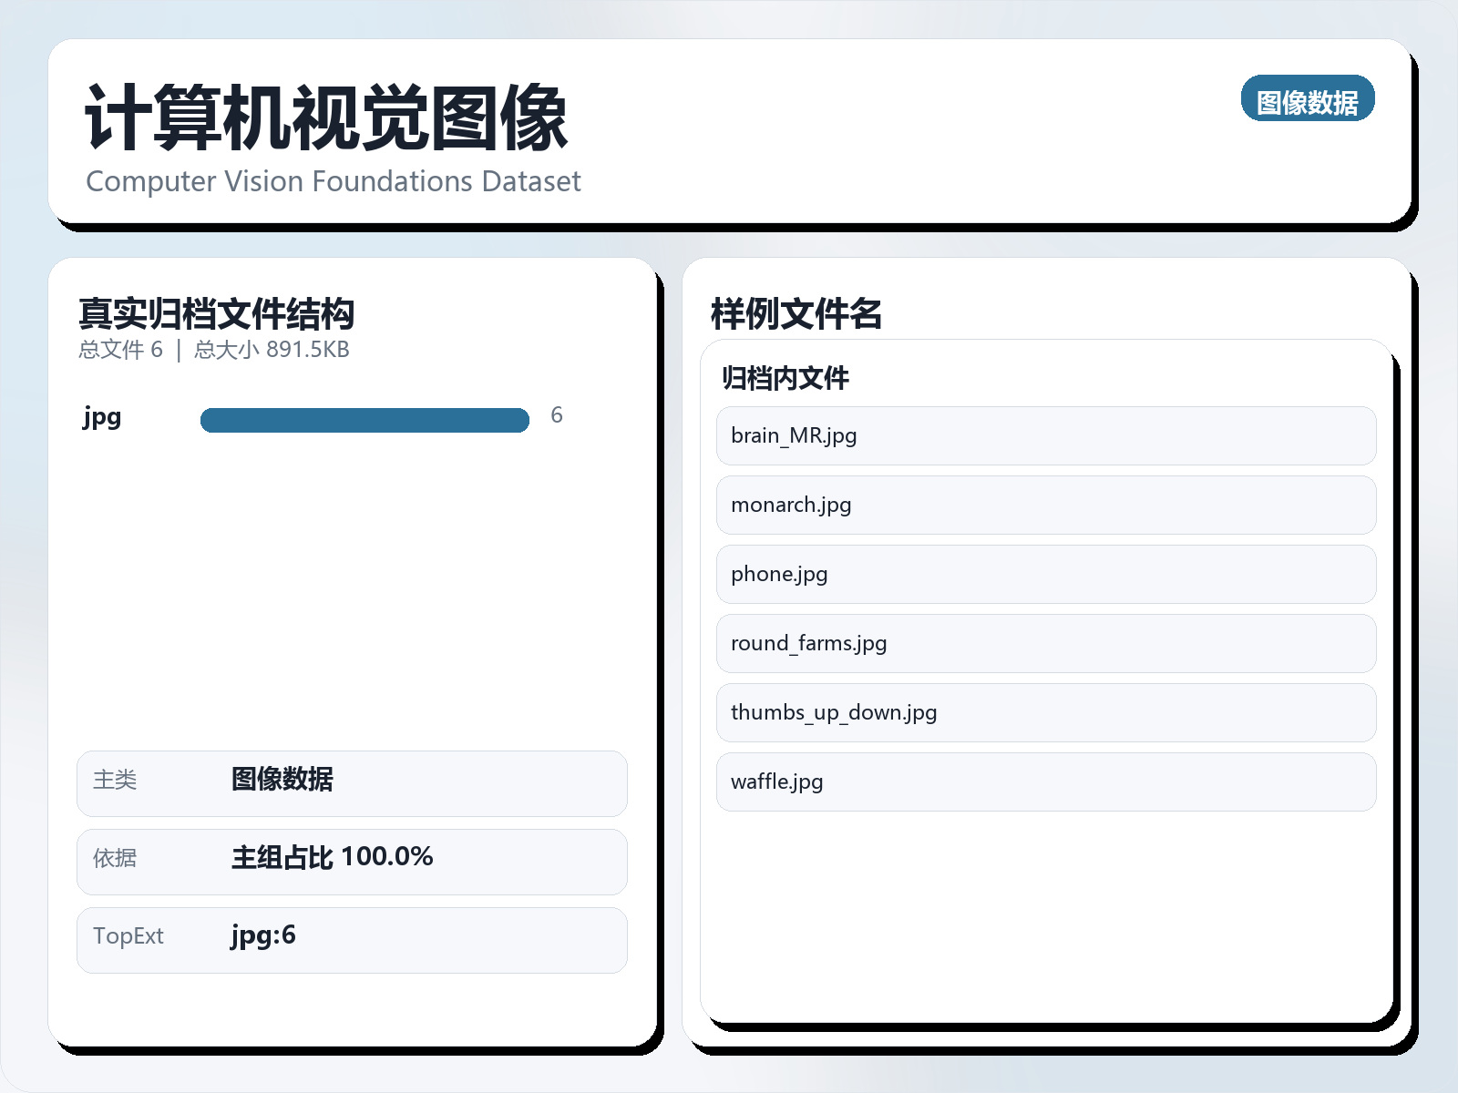The width and height of the screenshot is (1458, 1093).
Task: Click the jpg progress bar
Action: pos(364,419)
